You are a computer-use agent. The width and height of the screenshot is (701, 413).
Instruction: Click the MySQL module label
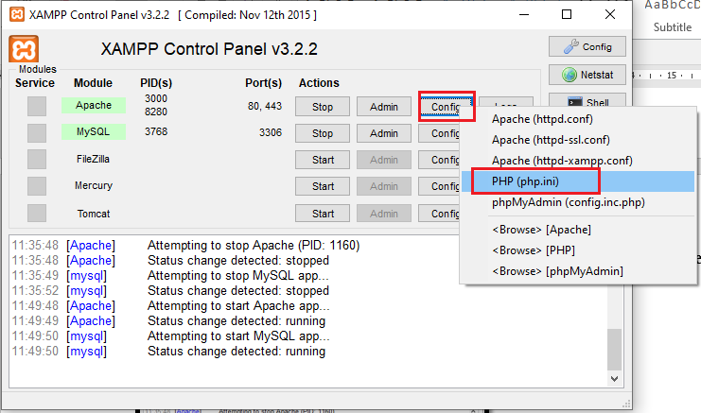(94, 131)
